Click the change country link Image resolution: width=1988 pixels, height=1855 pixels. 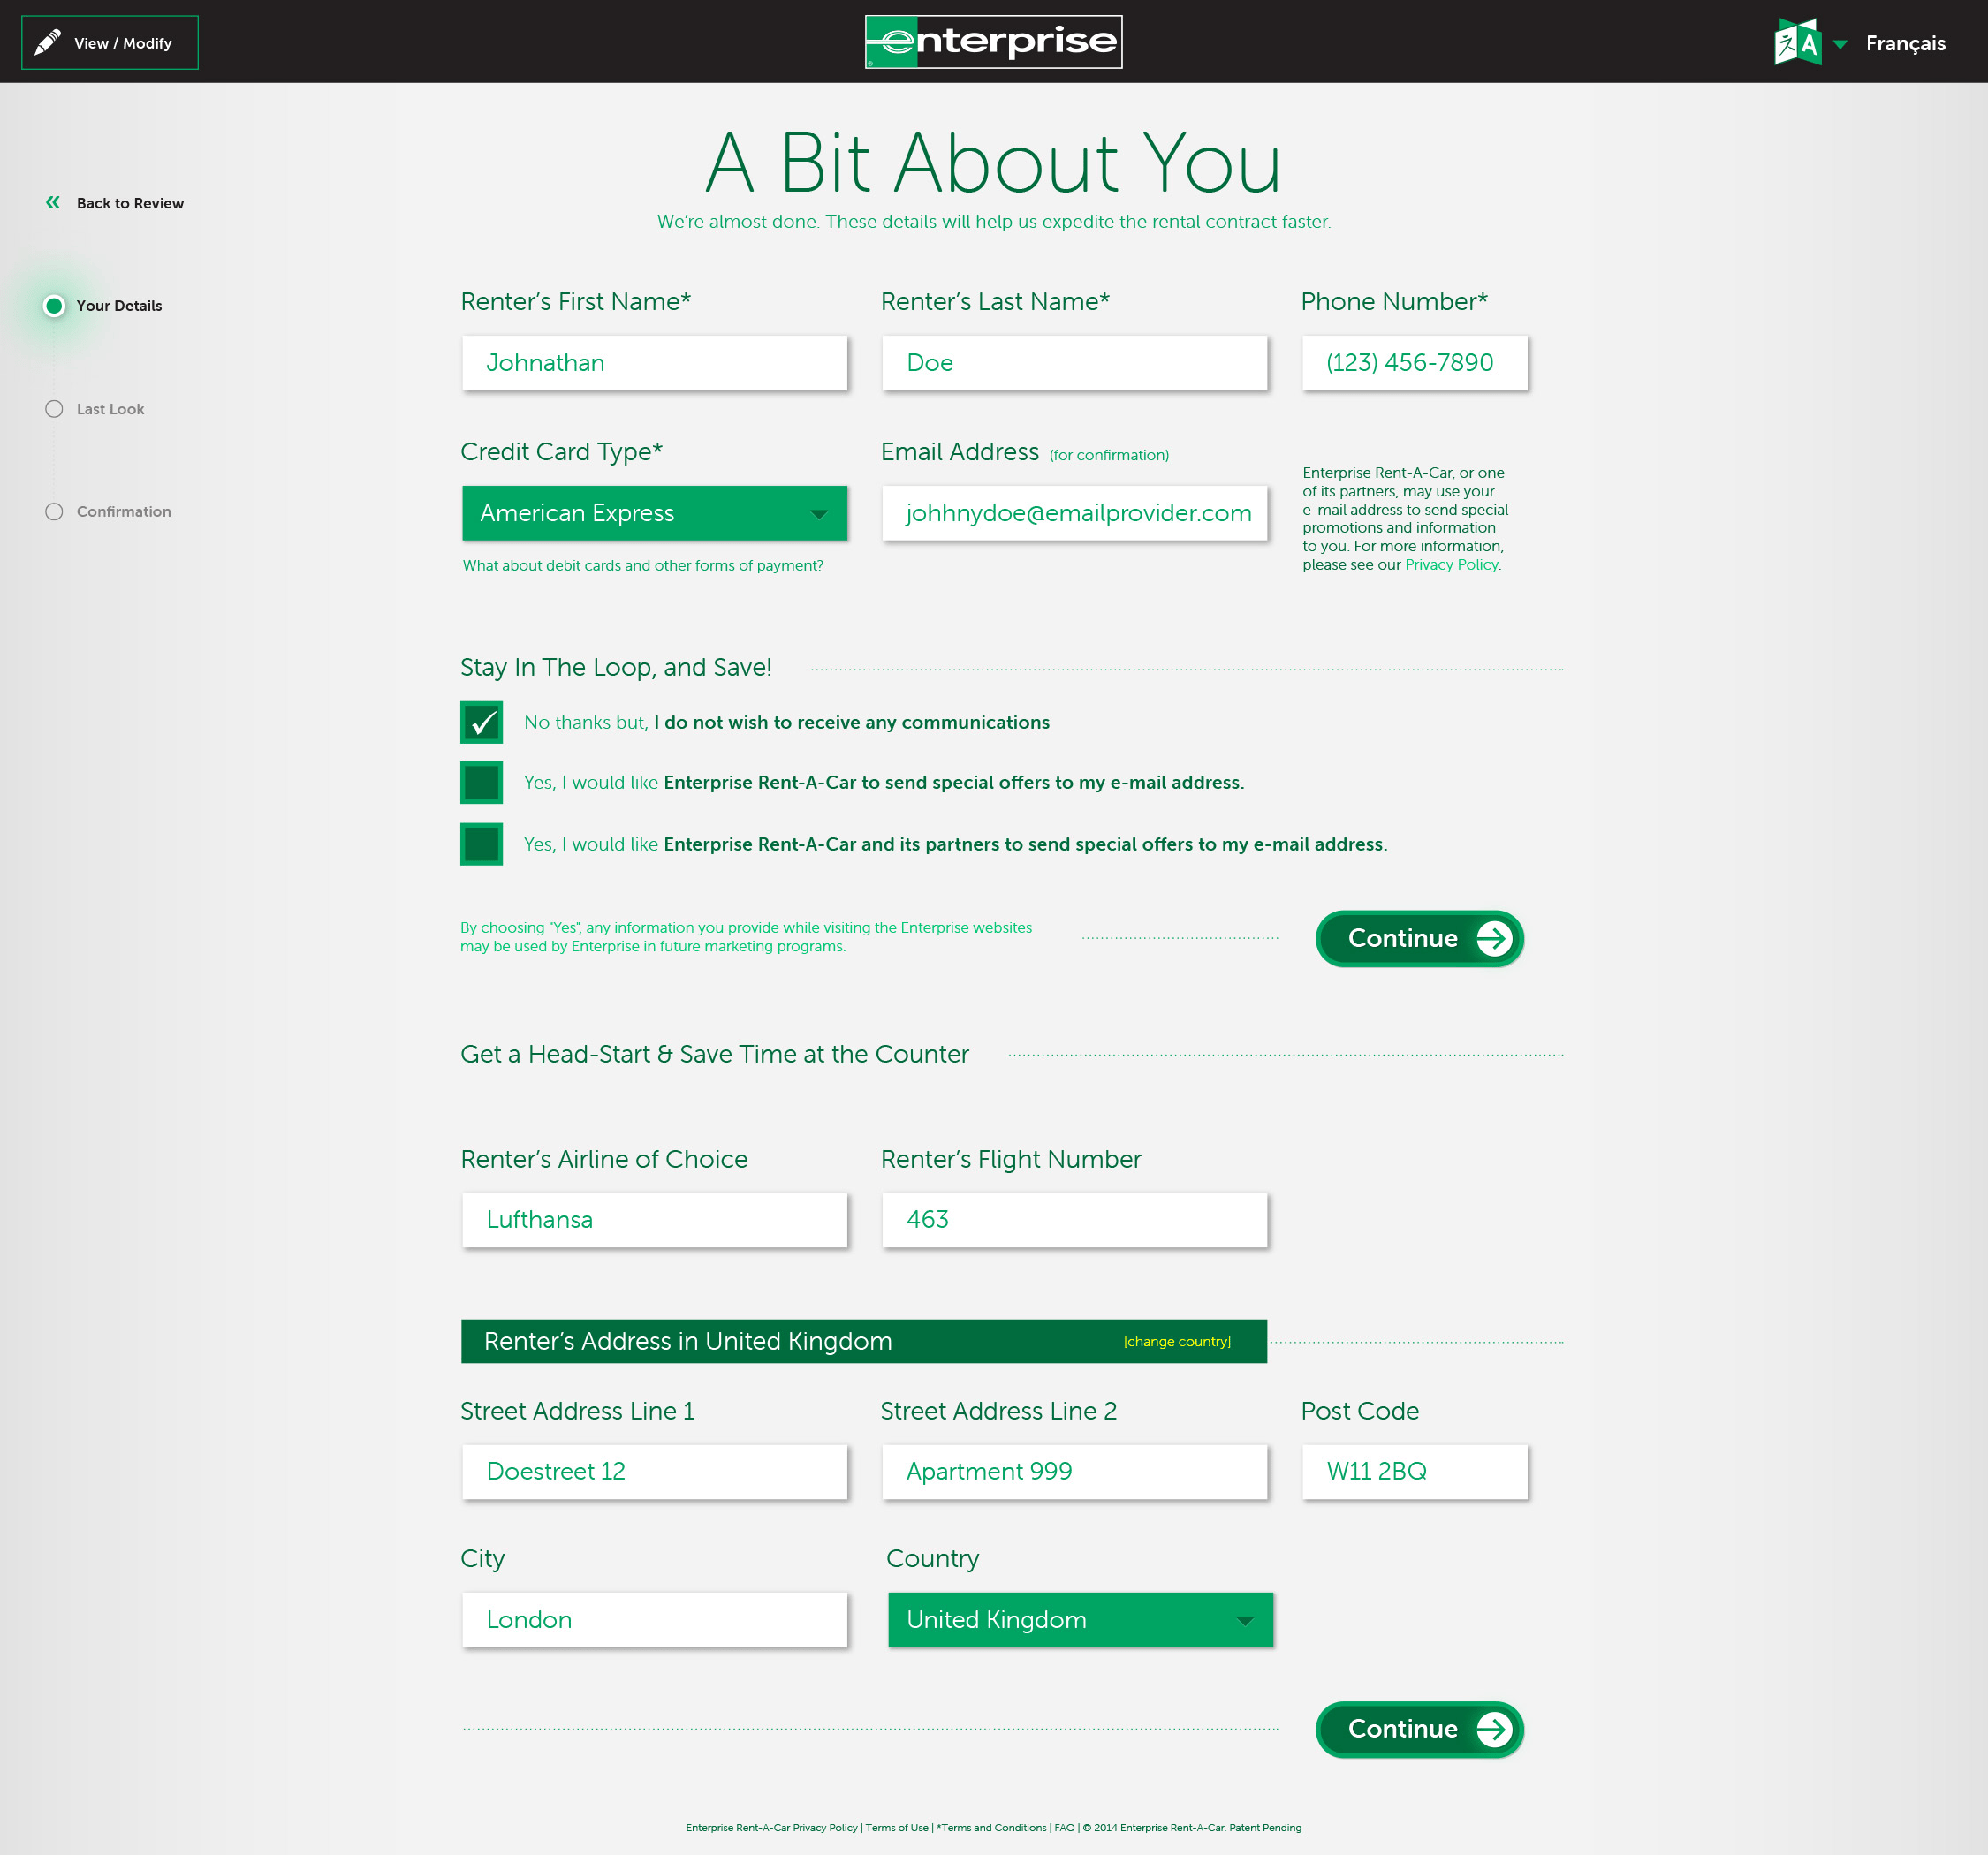tap(1176, 1341)
